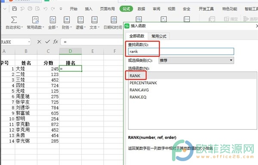The height and width of the screenshot is (165, 258).
Task: Select column C header
Action: point(48,51)
